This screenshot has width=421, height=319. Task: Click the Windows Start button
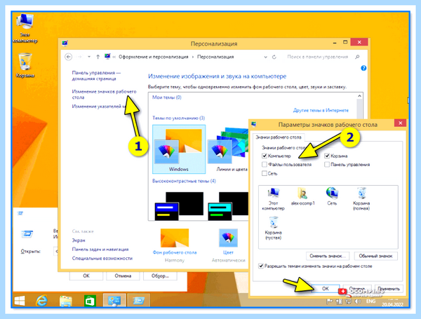20,301
